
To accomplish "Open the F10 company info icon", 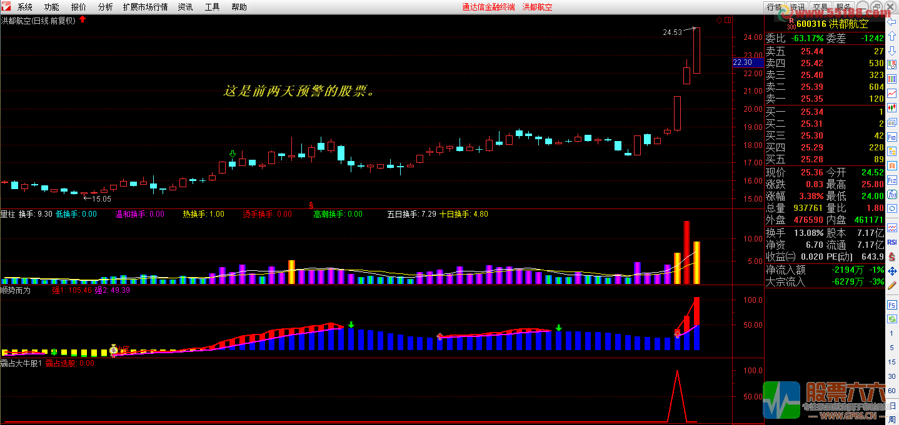I will pos(893,136).
